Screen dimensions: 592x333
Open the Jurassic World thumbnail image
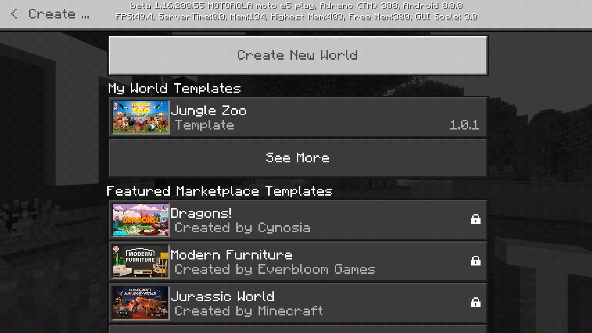pos(141,303)
